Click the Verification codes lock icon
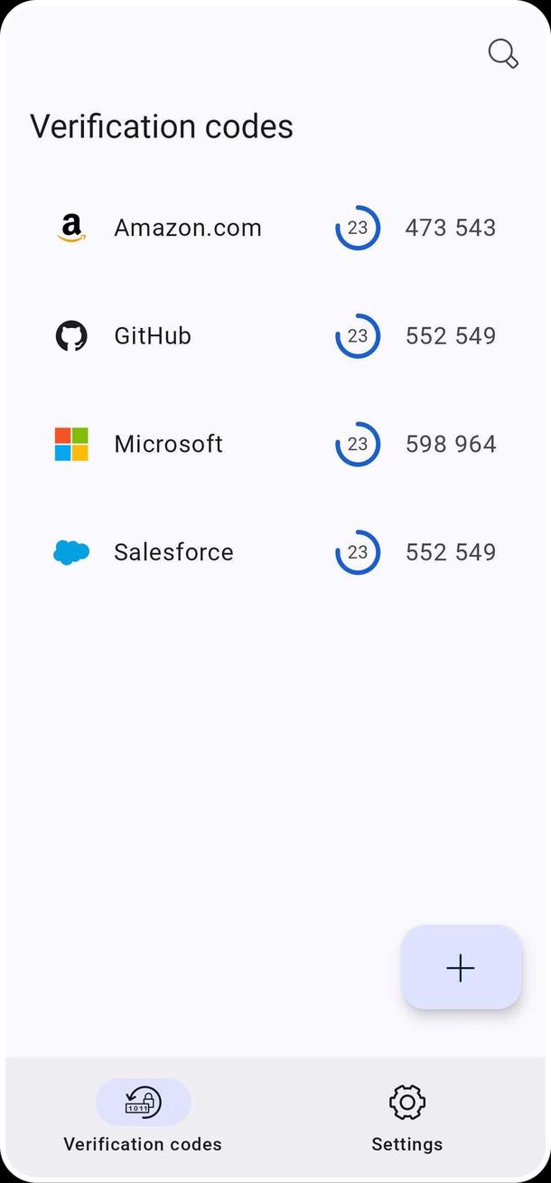551x1183 pixels. pyautogui.click(x=142, y=1102)
